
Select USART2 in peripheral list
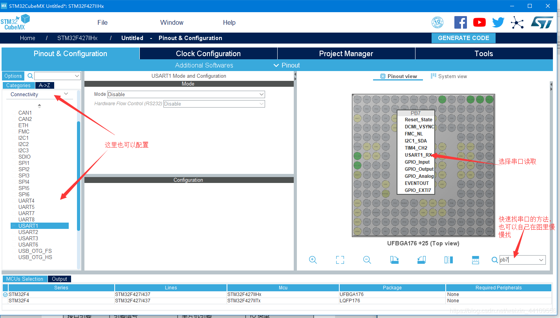pyautogui.click(x=28, y=232)
